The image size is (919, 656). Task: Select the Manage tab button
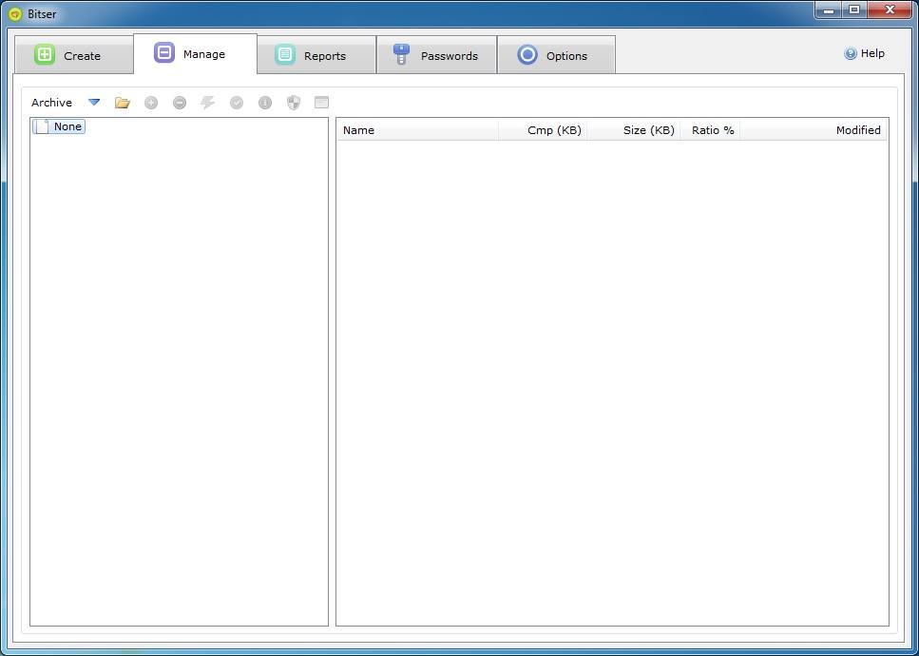[195, 54]
